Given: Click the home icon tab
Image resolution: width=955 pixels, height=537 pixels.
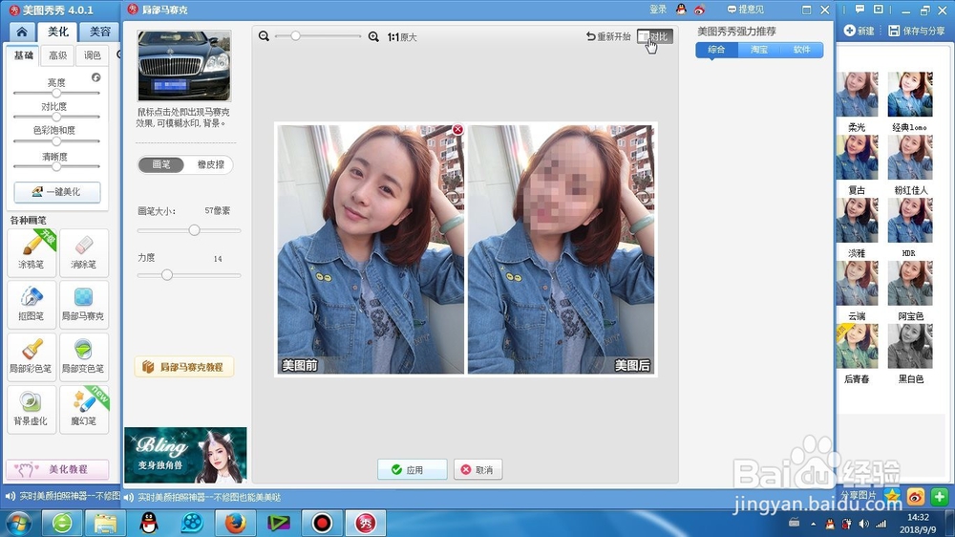Looking at the screenshot, I should (22, 32).
